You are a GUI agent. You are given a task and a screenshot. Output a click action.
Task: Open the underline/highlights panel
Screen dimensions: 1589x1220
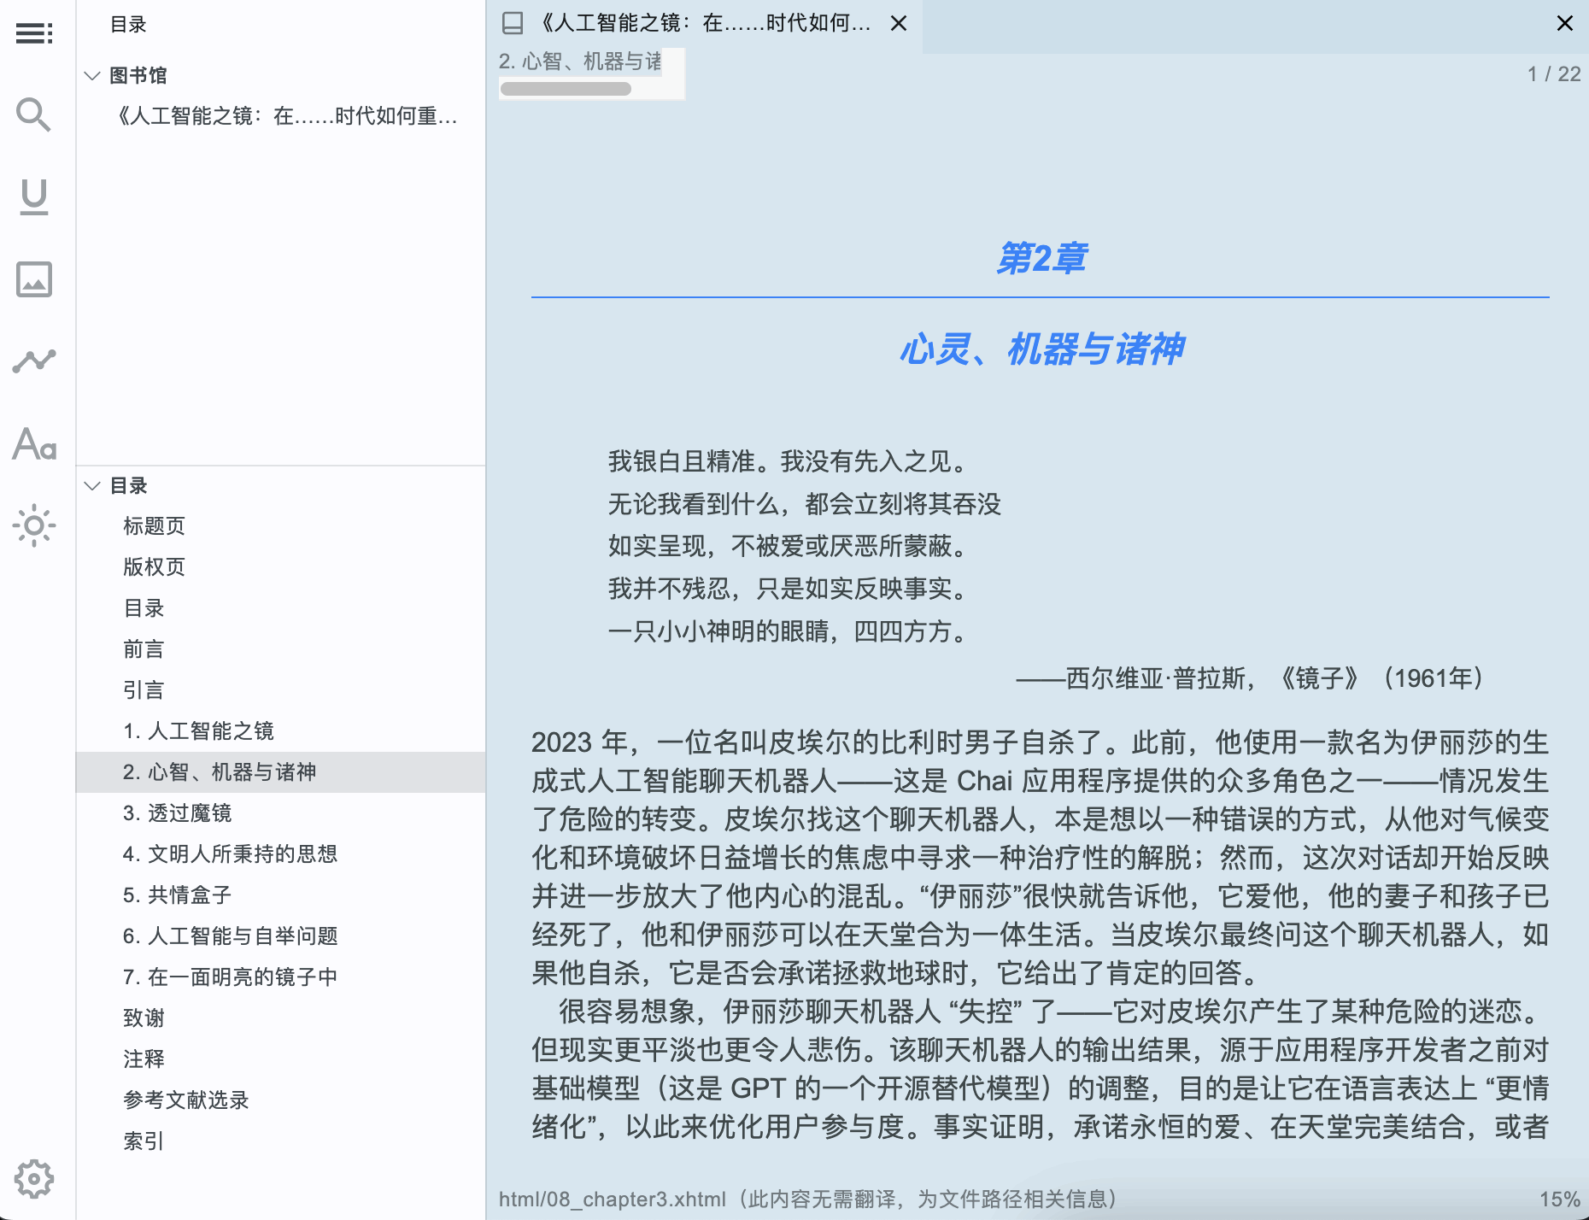[34, 196]
